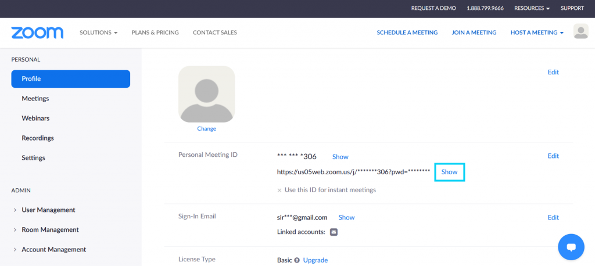The height and width of the screenshot is (266, 595).
Task: Show the full sign-in email
Action: [346, 217]
